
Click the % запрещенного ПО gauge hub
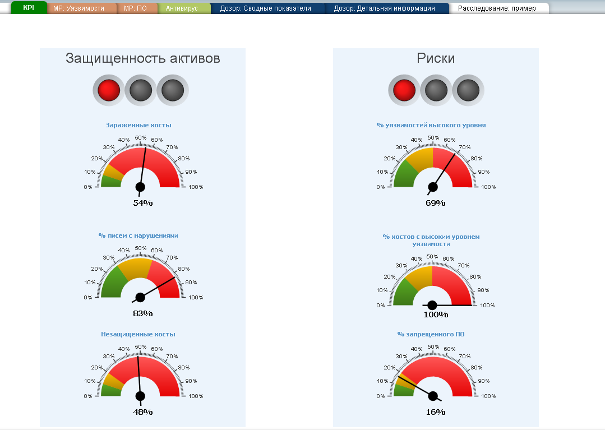point(433,396)
